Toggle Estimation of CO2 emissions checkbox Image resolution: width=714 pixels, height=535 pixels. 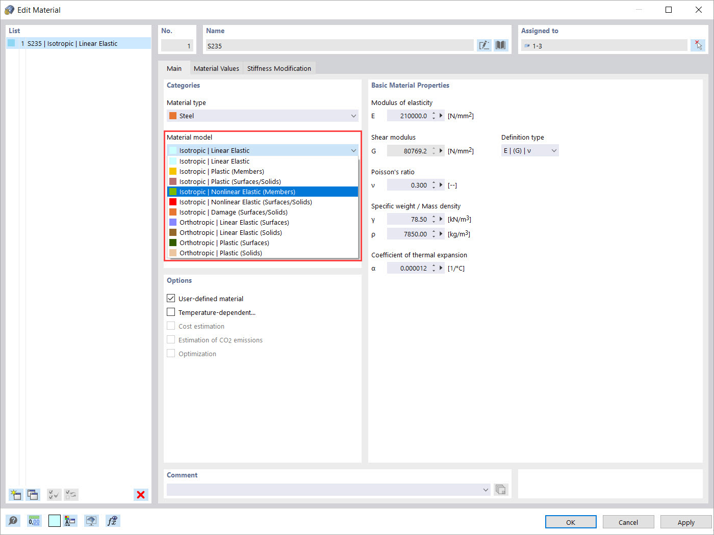pyautogui.click(x=171, y=339)
